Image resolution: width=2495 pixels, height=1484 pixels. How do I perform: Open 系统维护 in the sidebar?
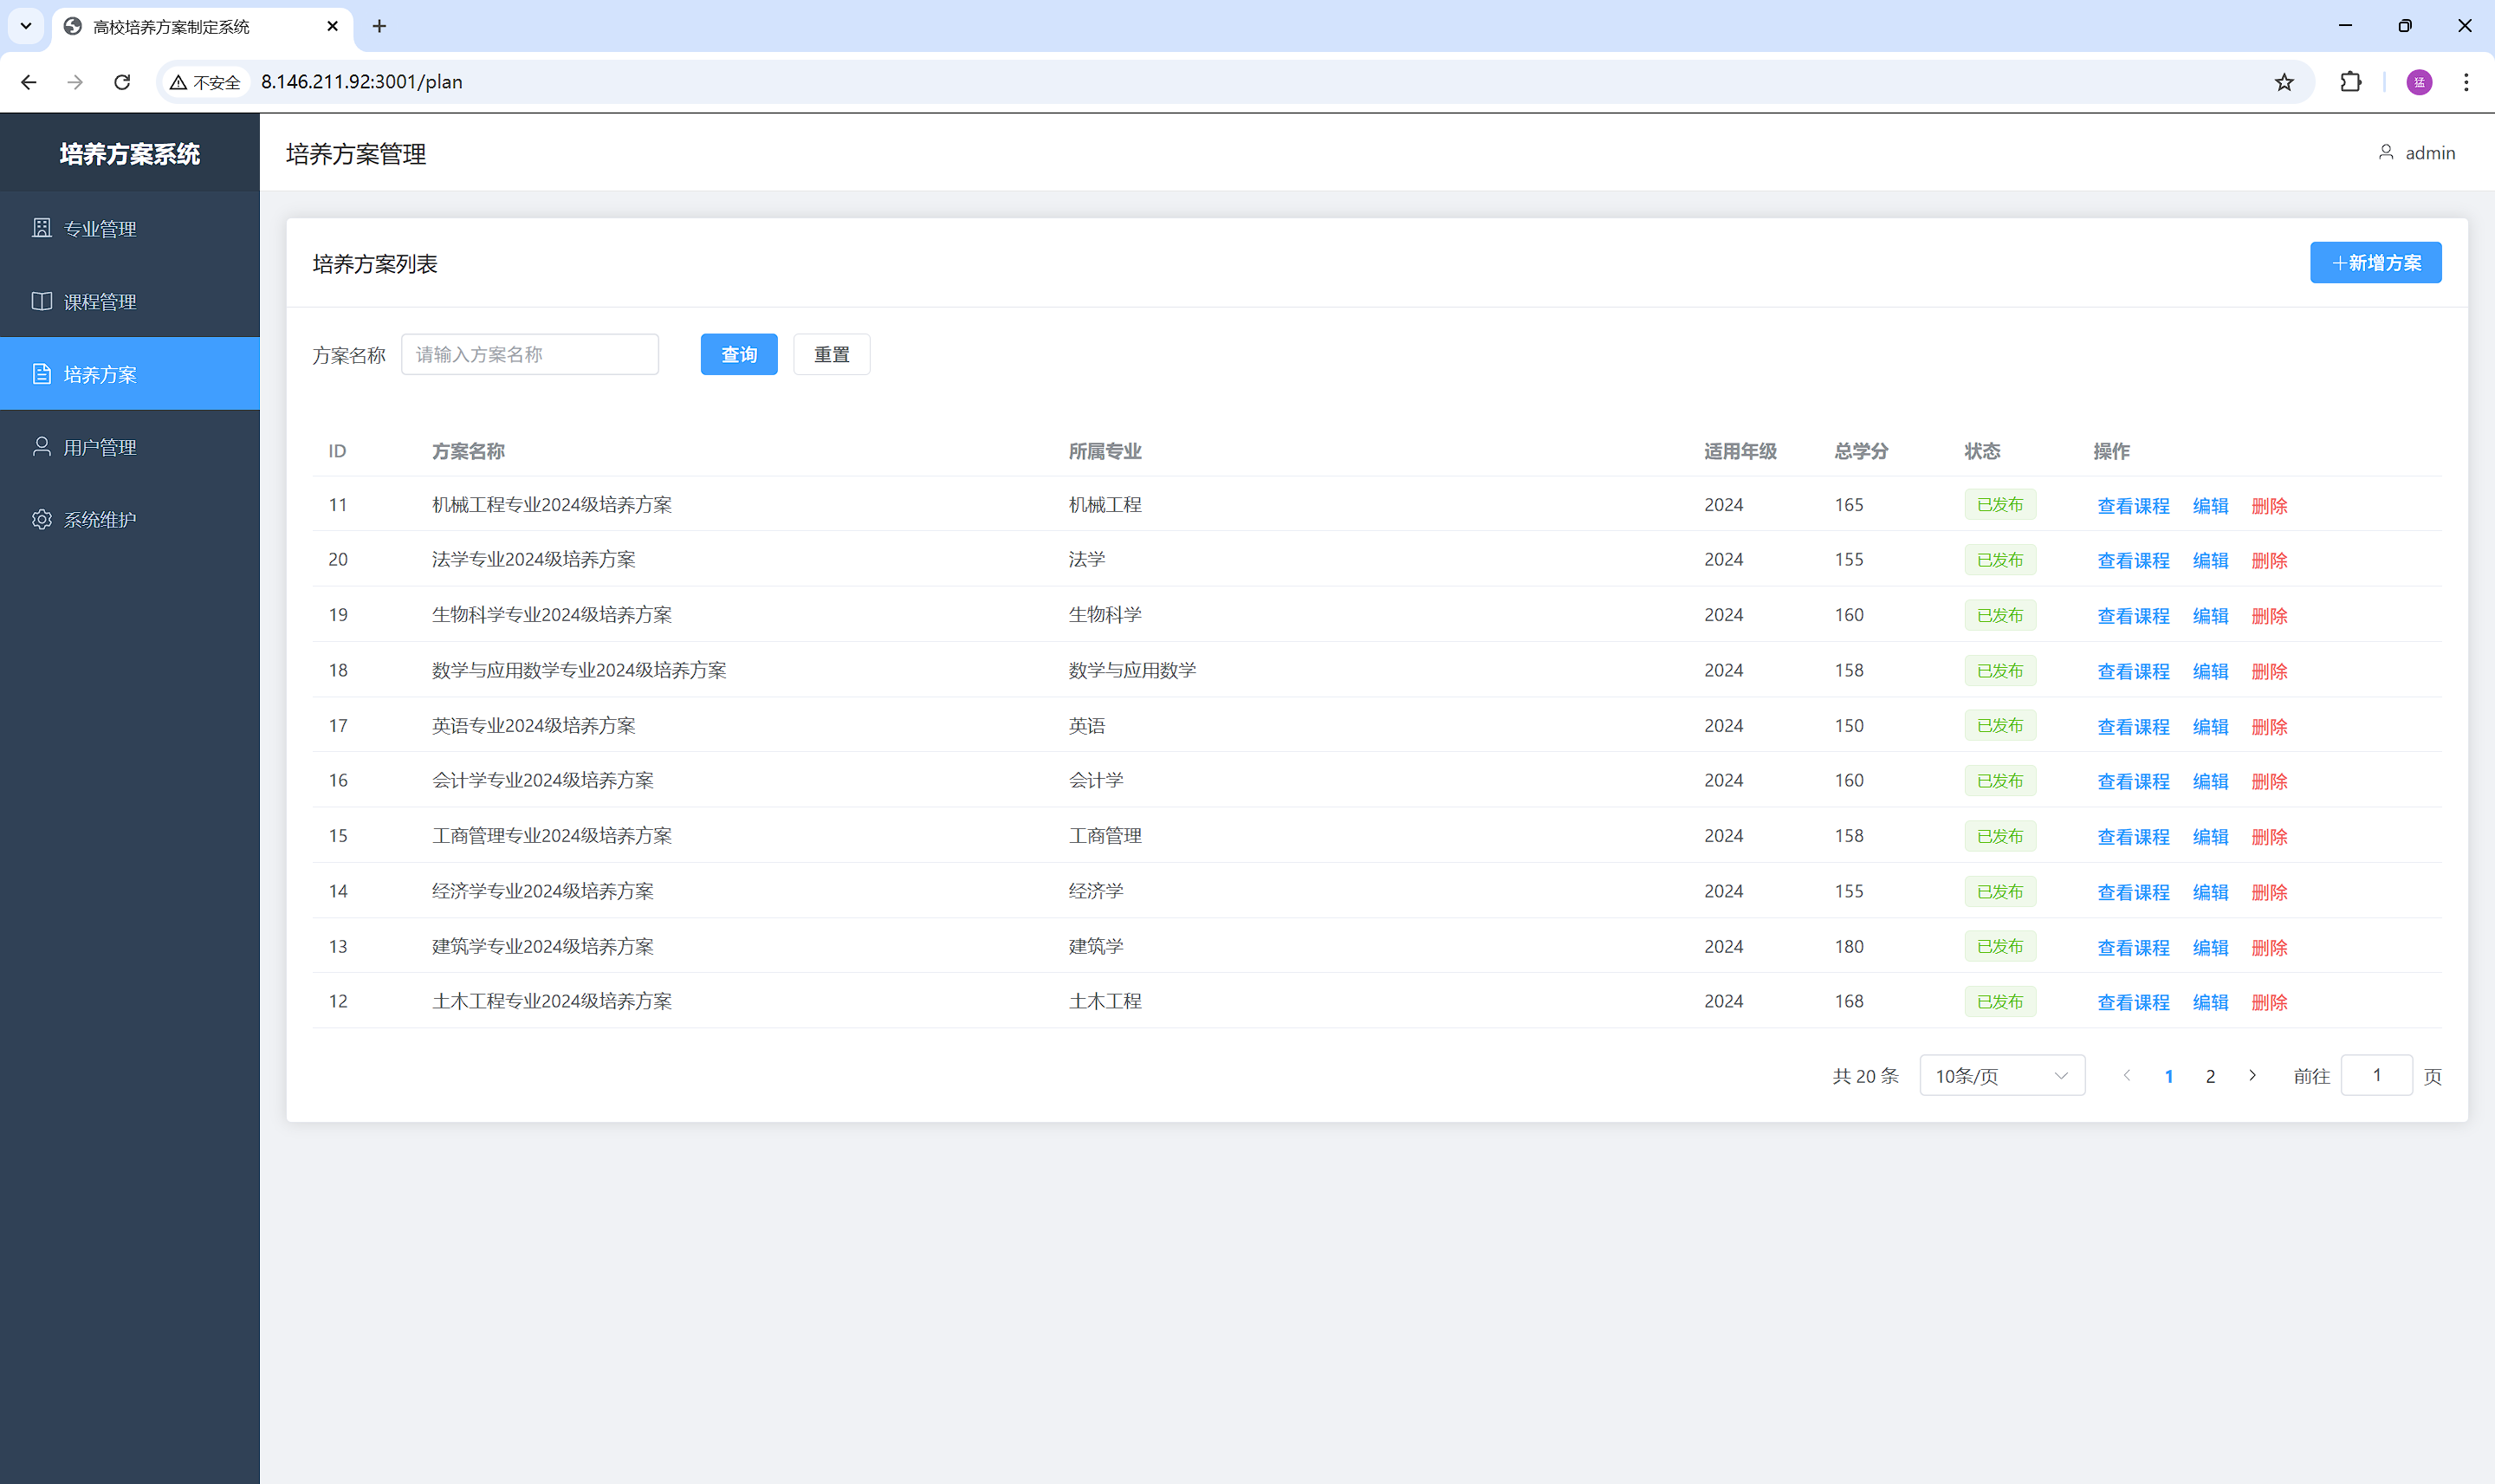click(x=100, y=519)
